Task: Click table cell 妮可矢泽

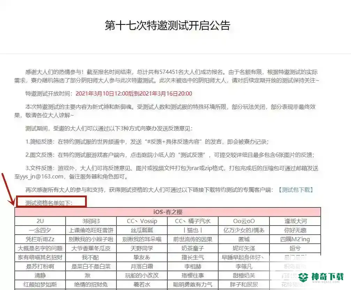Action: click(x=244, y=249)
